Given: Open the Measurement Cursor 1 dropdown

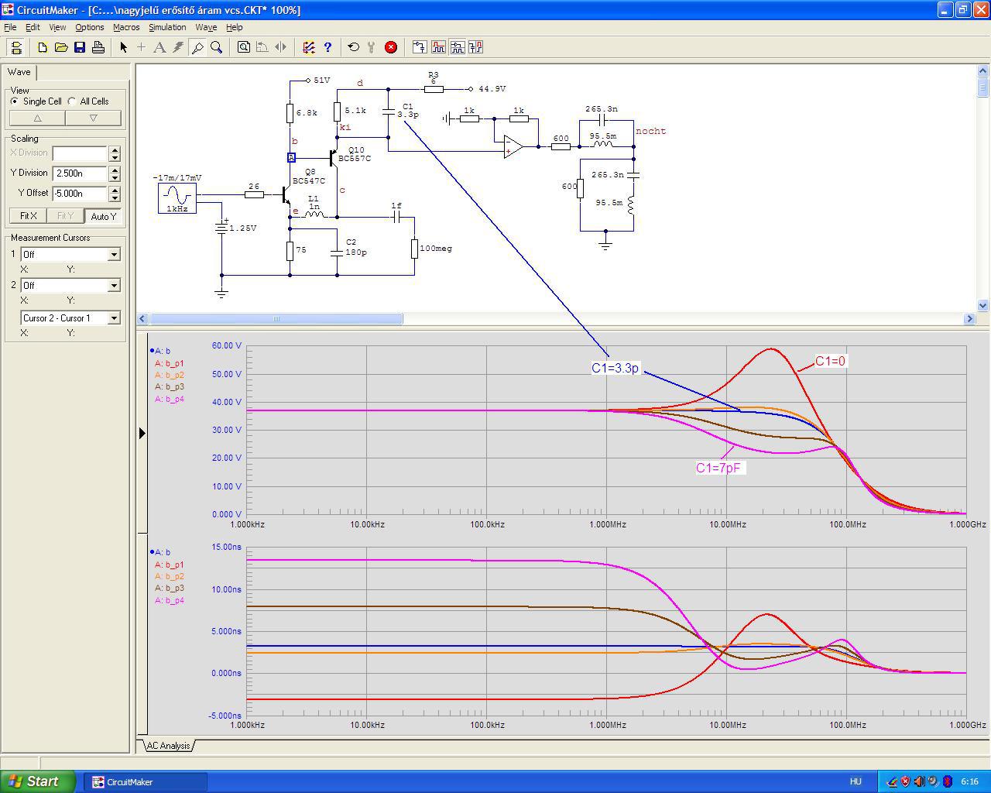Looking at the screenshot, I should coord(114,255).
